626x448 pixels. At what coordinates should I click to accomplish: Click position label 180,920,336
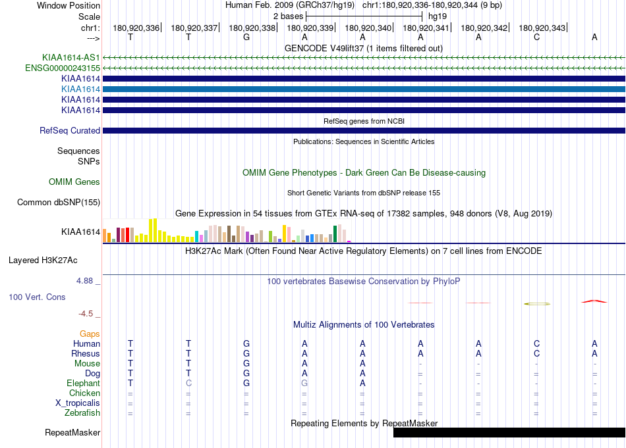(136, 28)
